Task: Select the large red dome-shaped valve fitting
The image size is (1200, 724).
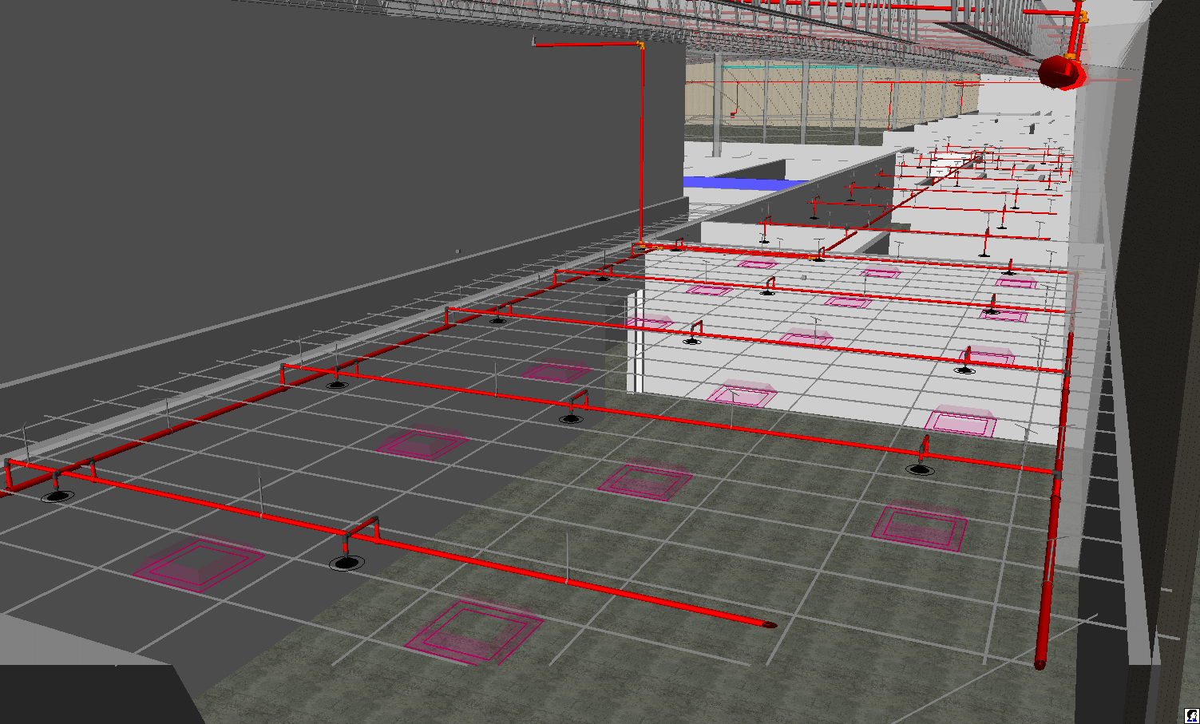Action: (x=1060, y=73)
